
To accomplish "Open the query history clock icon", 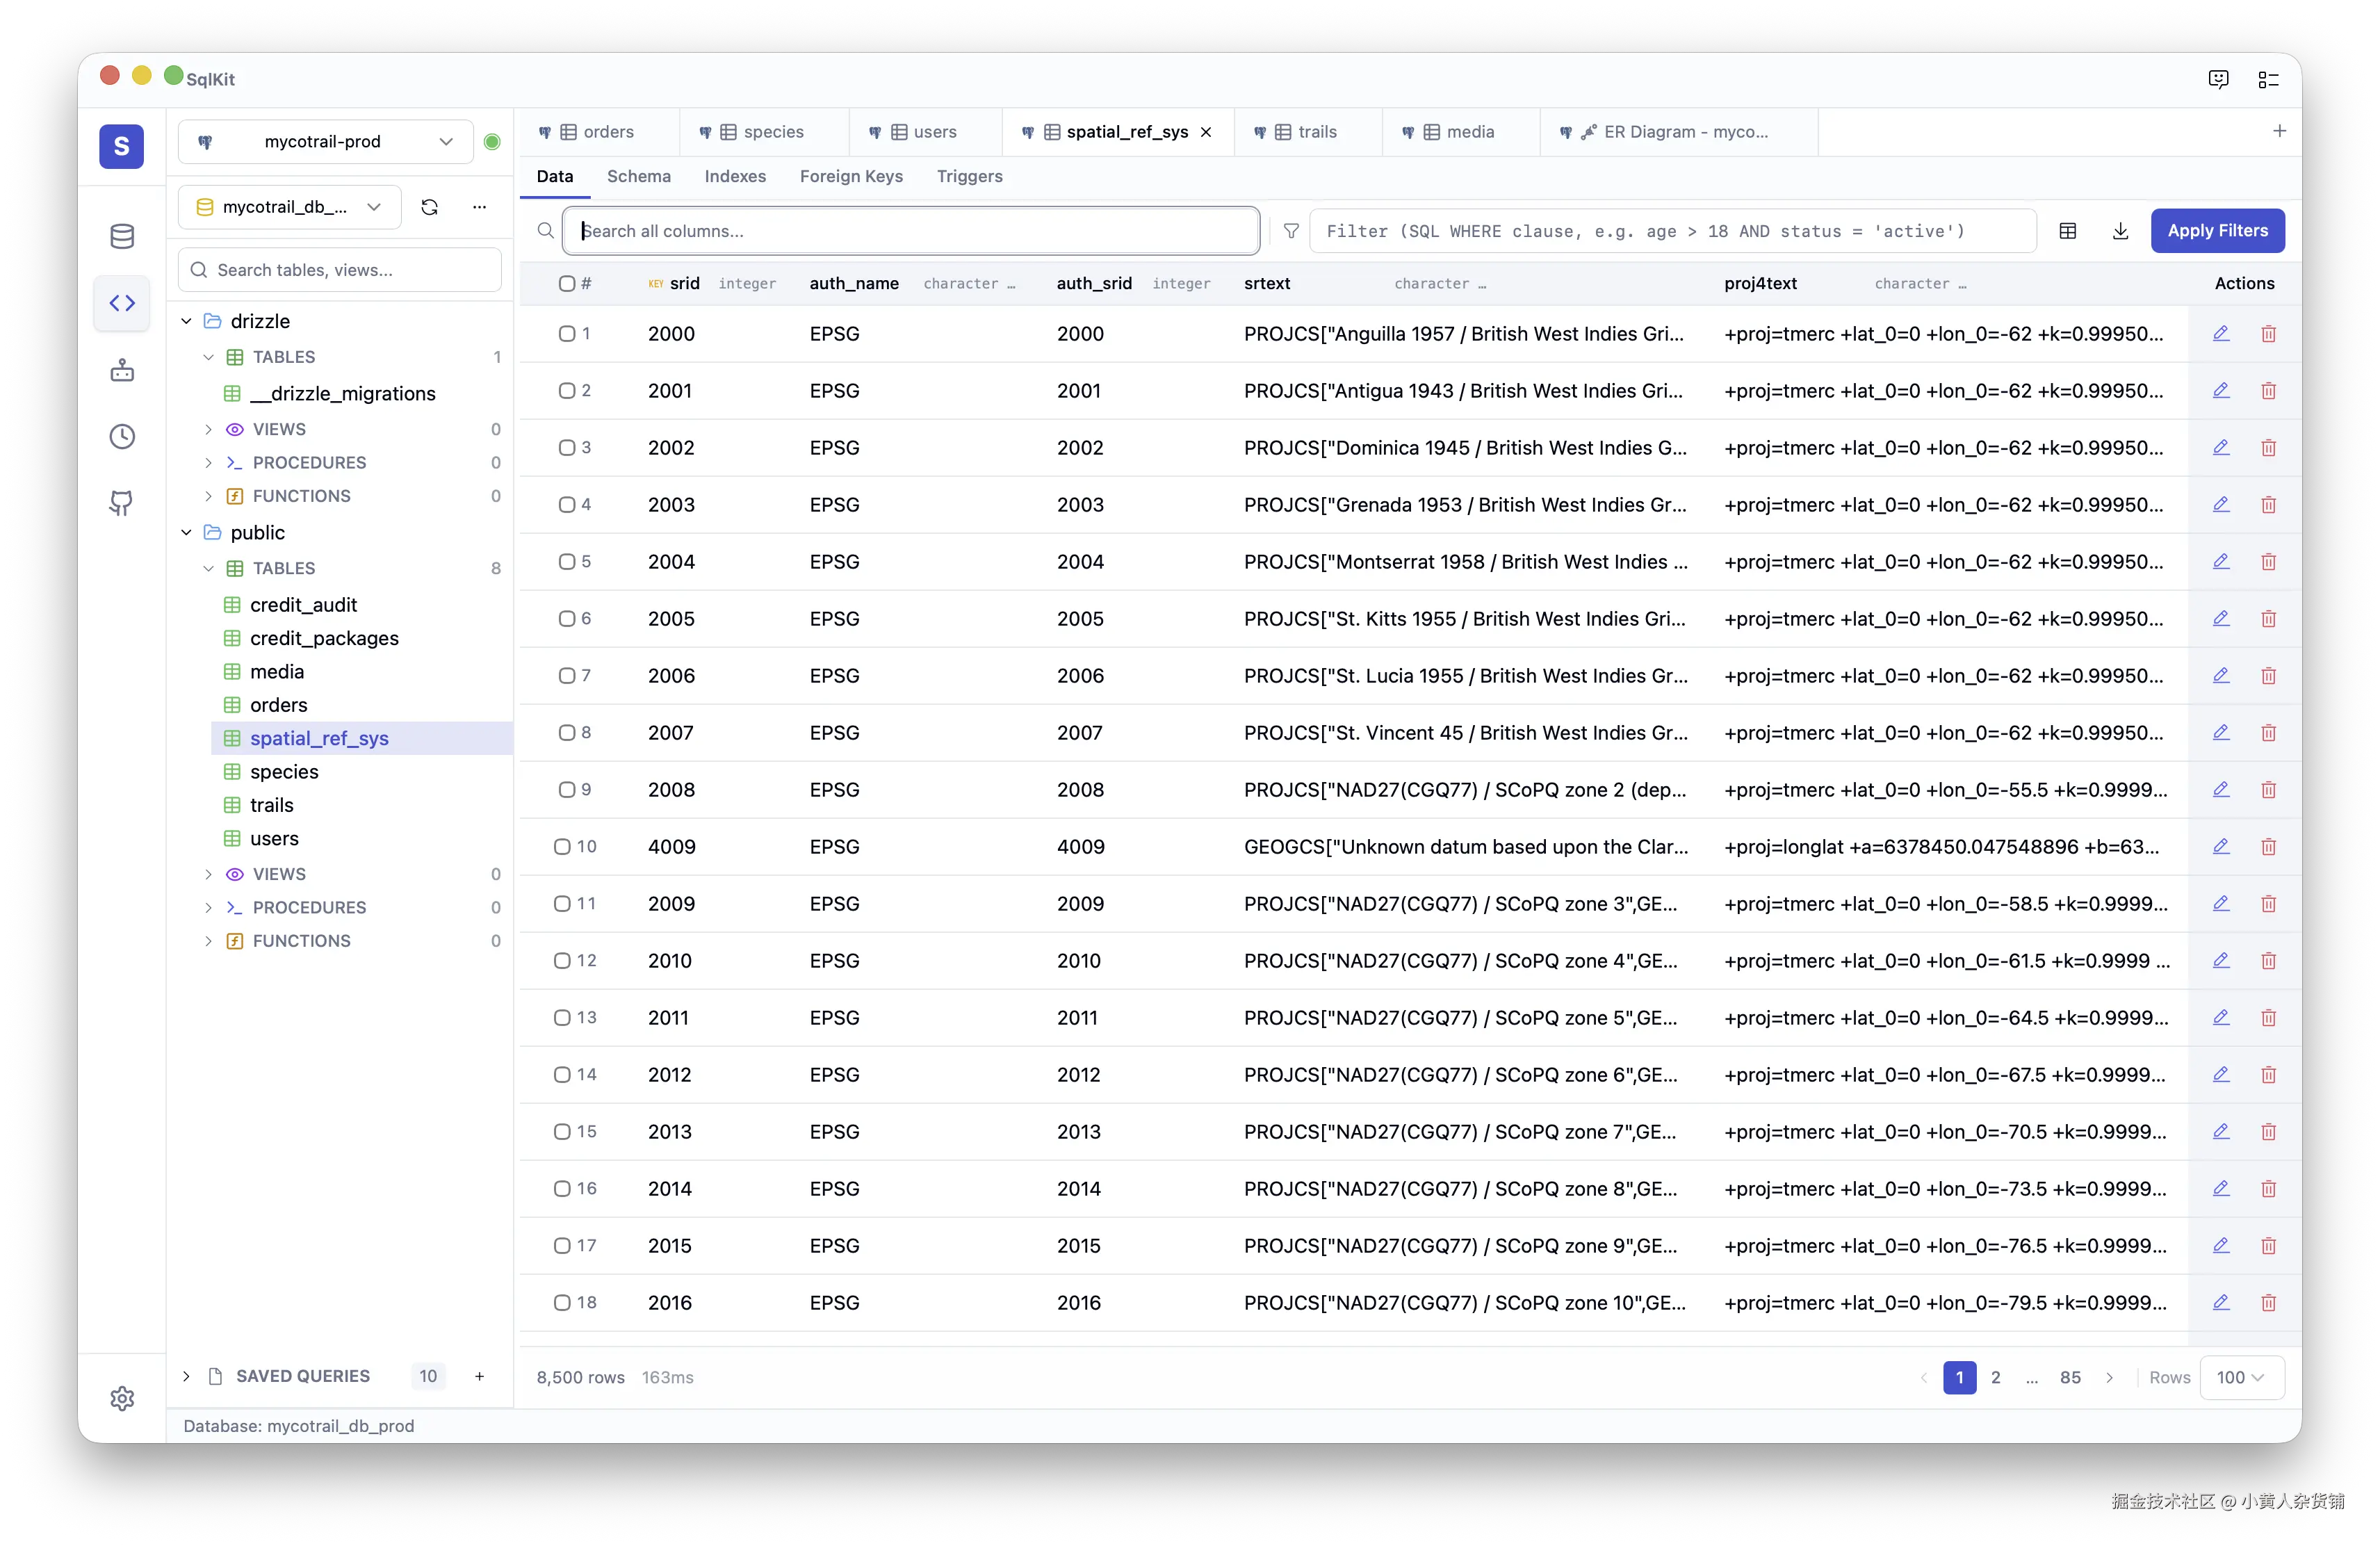I will coord(122,437).
